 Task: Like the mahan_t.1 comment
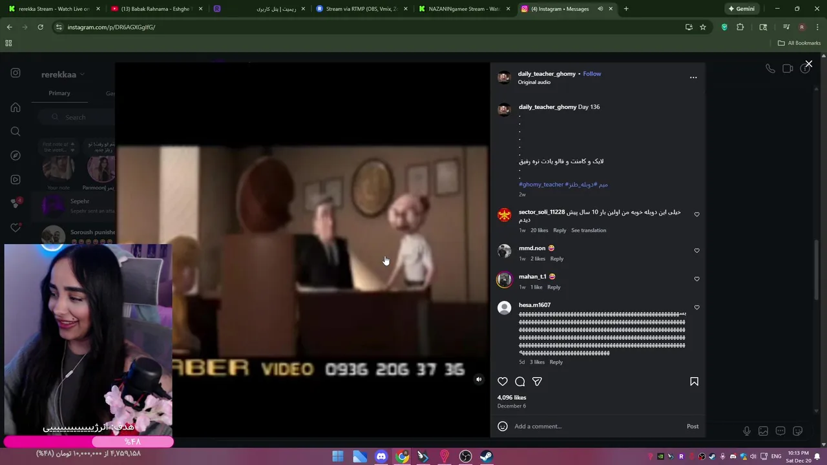pos(696,279)
